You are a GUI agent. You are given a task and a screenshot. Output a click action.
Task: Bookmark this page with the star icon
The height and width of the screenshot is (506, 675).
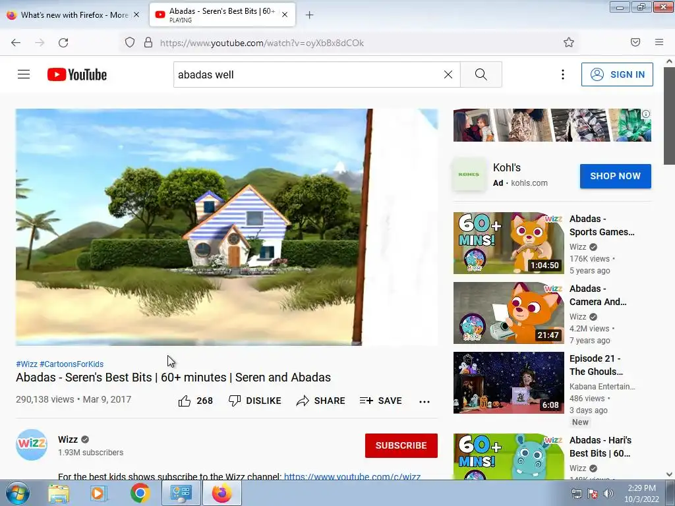pos(569,42)
